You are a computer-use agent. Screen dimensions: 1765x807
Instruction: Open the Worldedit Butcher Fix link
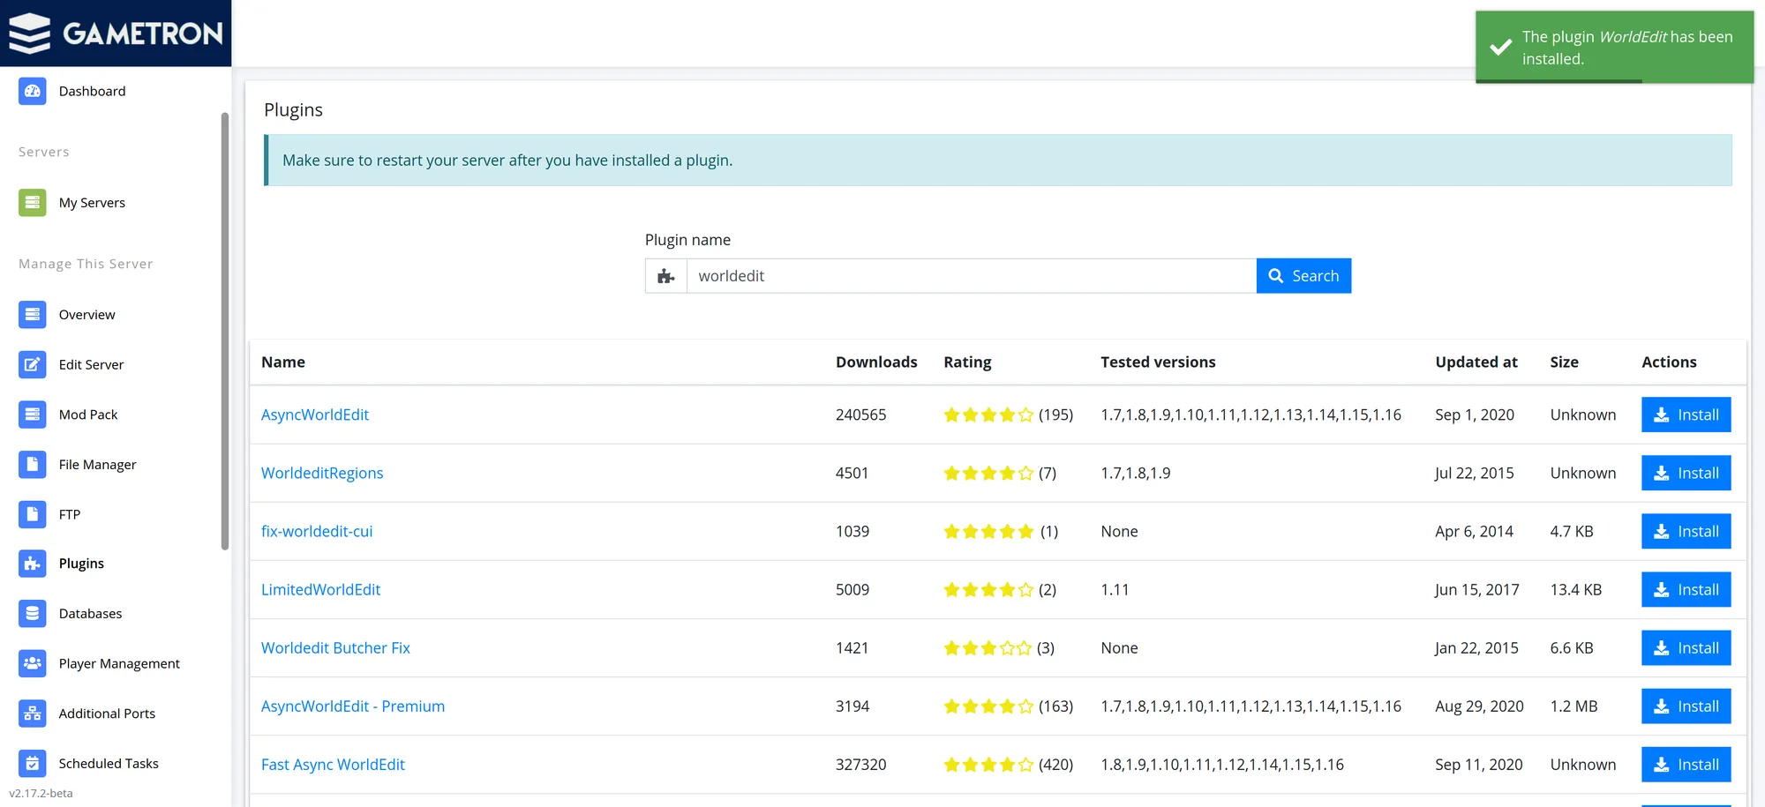click(x=335, y=647)
